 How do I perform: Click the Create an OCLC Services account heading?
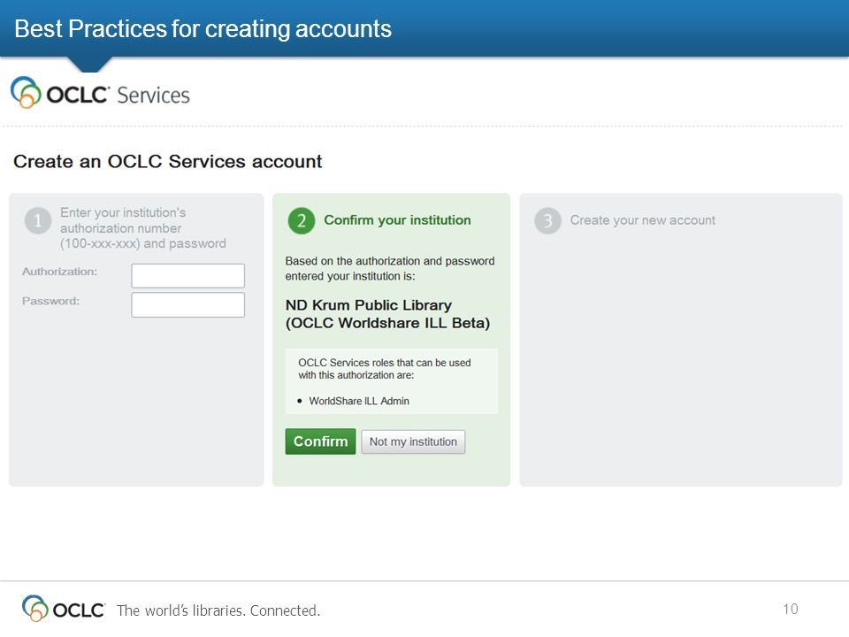168,161
